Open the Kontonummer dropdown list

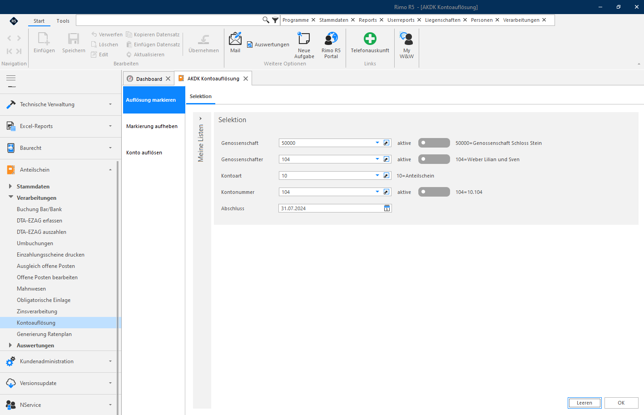[x=377, y=192]
